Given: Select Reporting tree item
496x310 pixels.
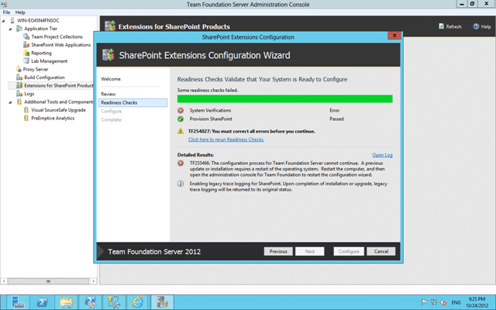Looking at the screenshot, I should click(41, 53).
